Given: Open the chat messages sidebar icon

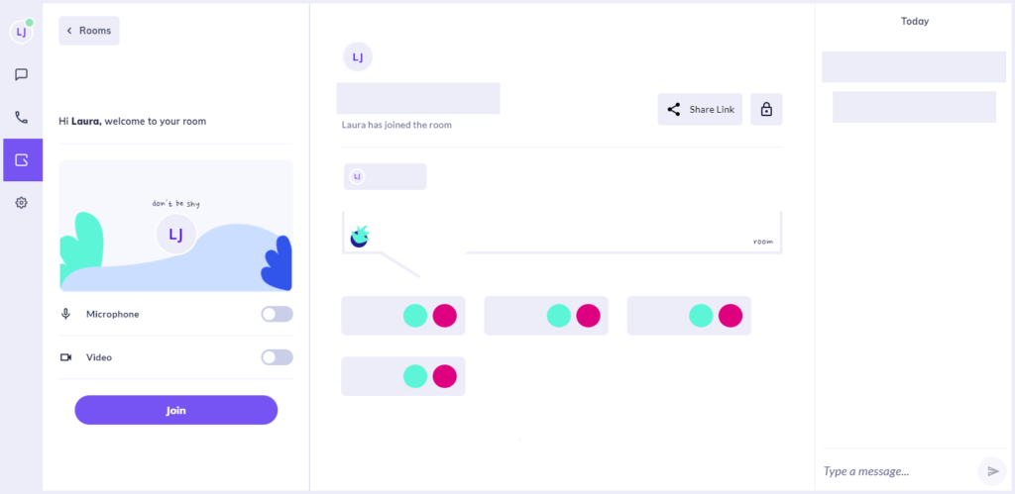Looking at the screenshot, I should coord(22,74).
